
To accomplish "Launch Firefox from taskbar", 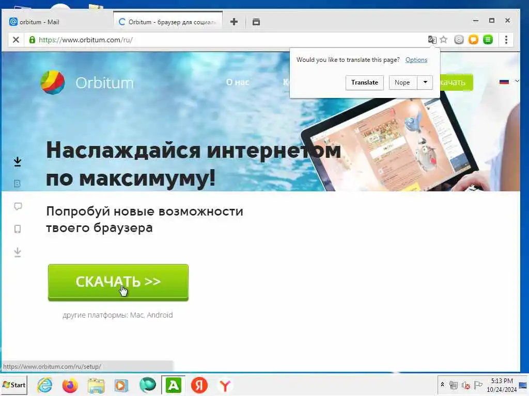I will (x=70, y=385).
